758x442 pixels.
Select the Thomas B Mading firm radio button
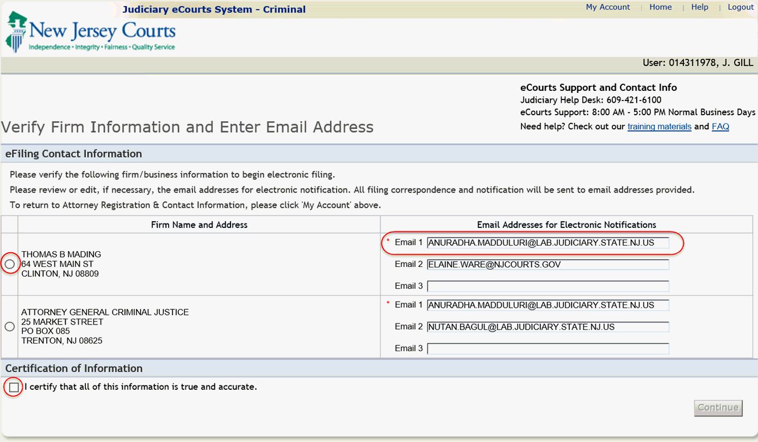click(10, 264)
